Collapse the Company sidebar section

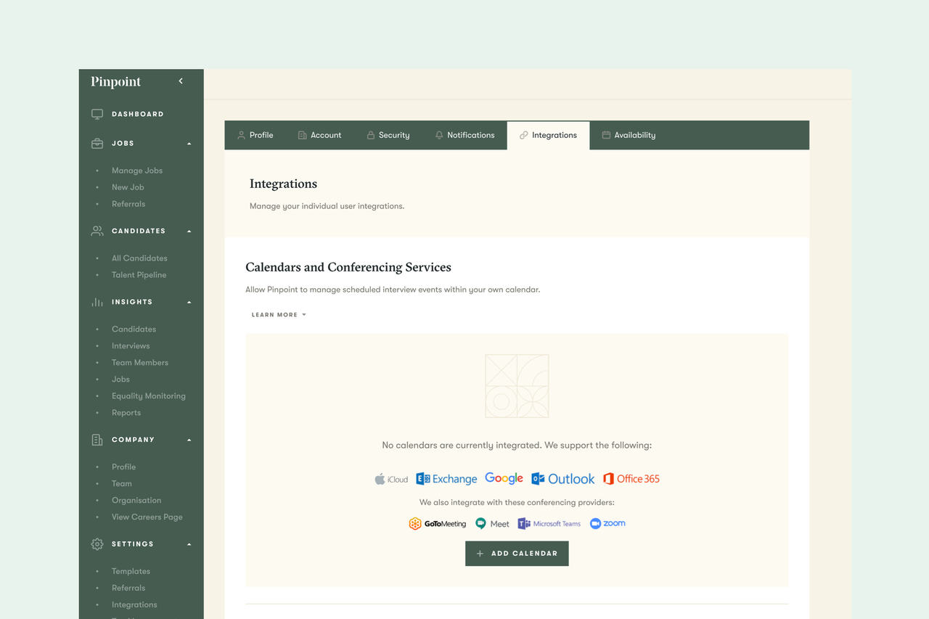point(189,439)
